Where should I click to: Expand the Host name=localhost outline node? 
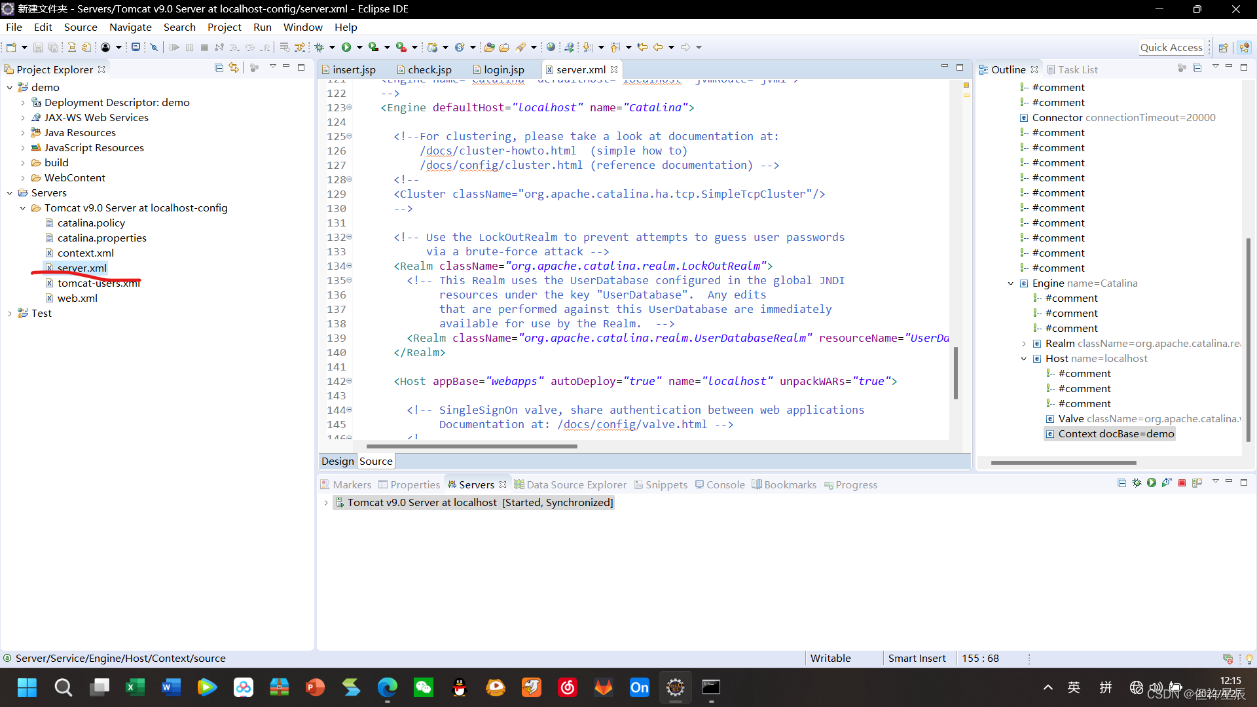tap(1023, 359)
